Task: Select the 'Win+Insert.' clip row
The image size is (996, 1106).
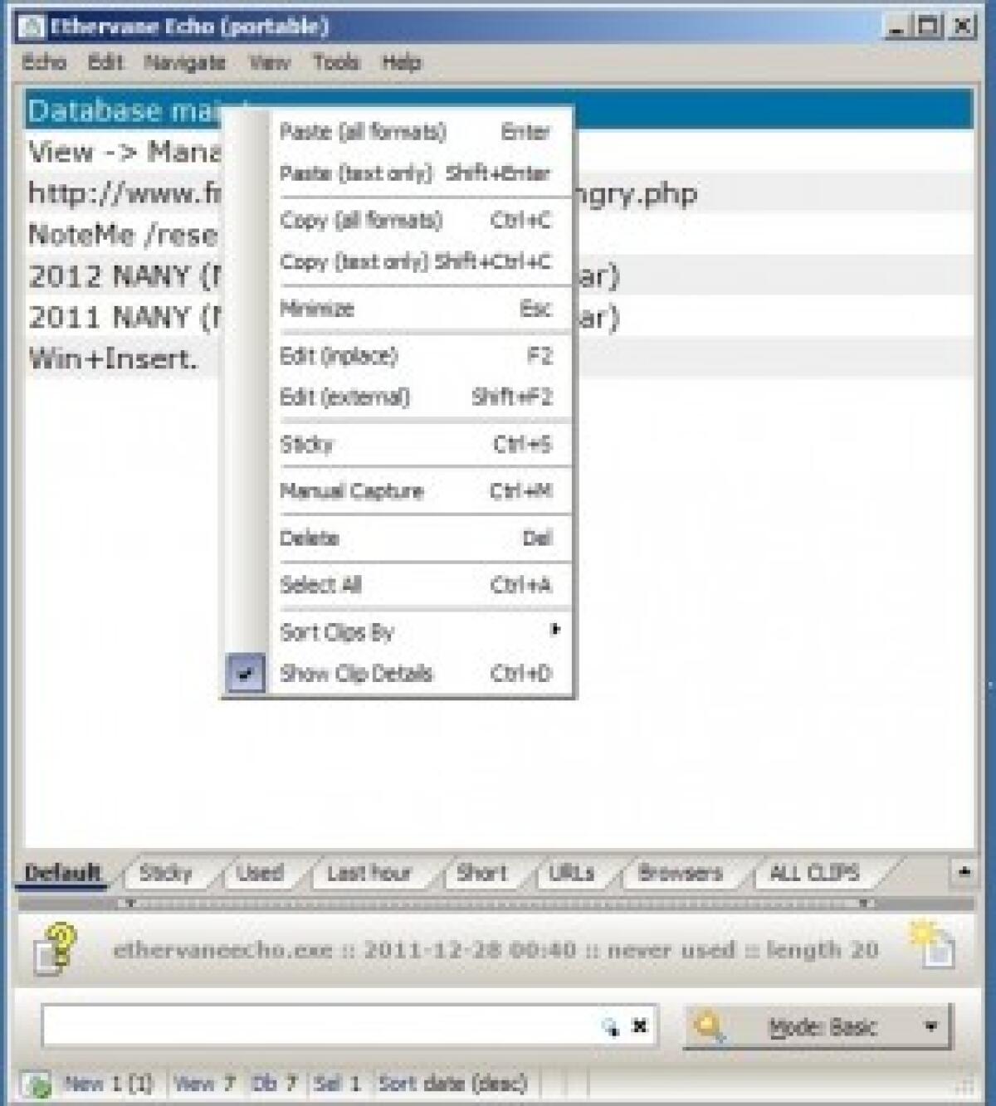Action: click(x=499, y=359)
